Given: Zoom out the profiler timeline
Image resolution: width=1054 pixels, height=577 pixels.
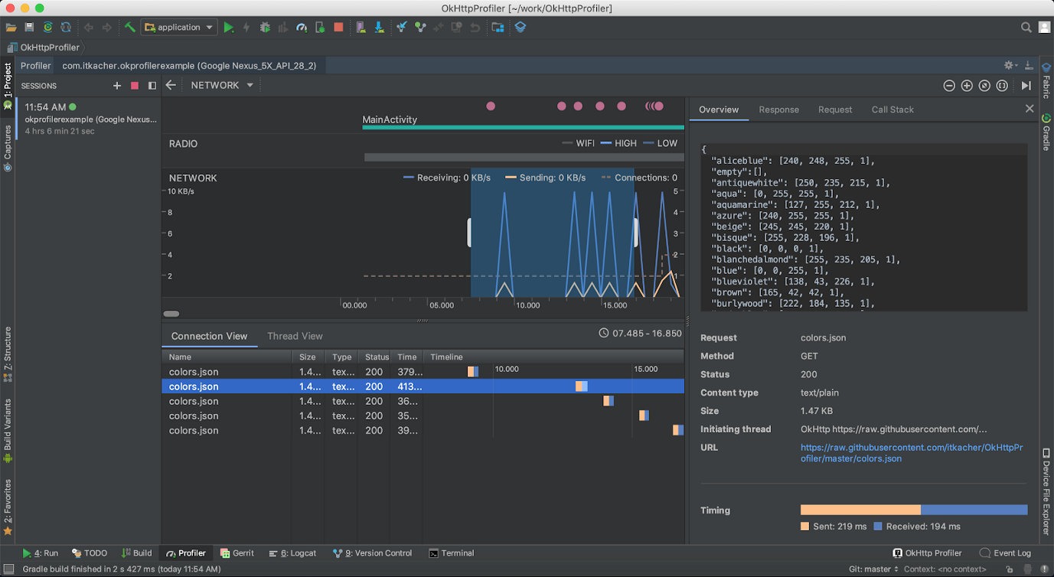Looking at the screenshot, I should (949, 86).
